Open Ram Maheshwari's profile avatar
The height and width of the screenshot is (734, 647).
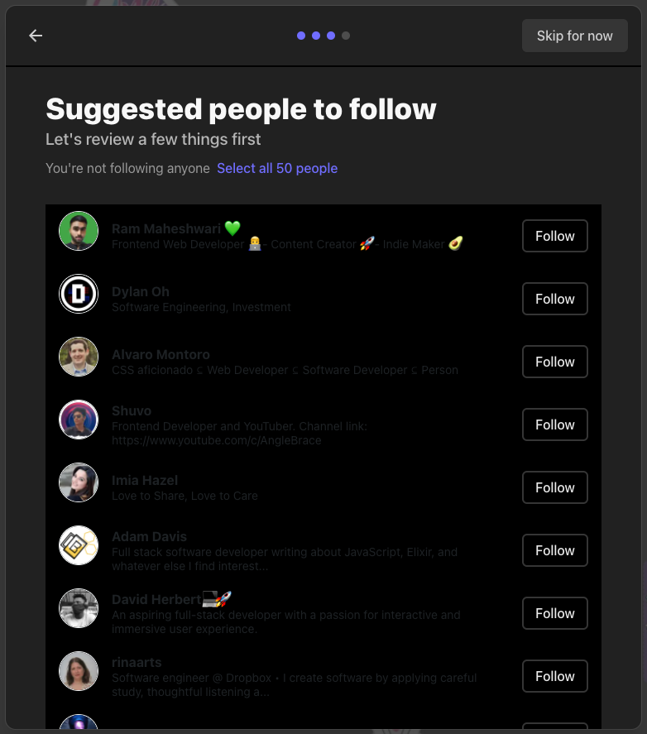[x=79, y=231]
